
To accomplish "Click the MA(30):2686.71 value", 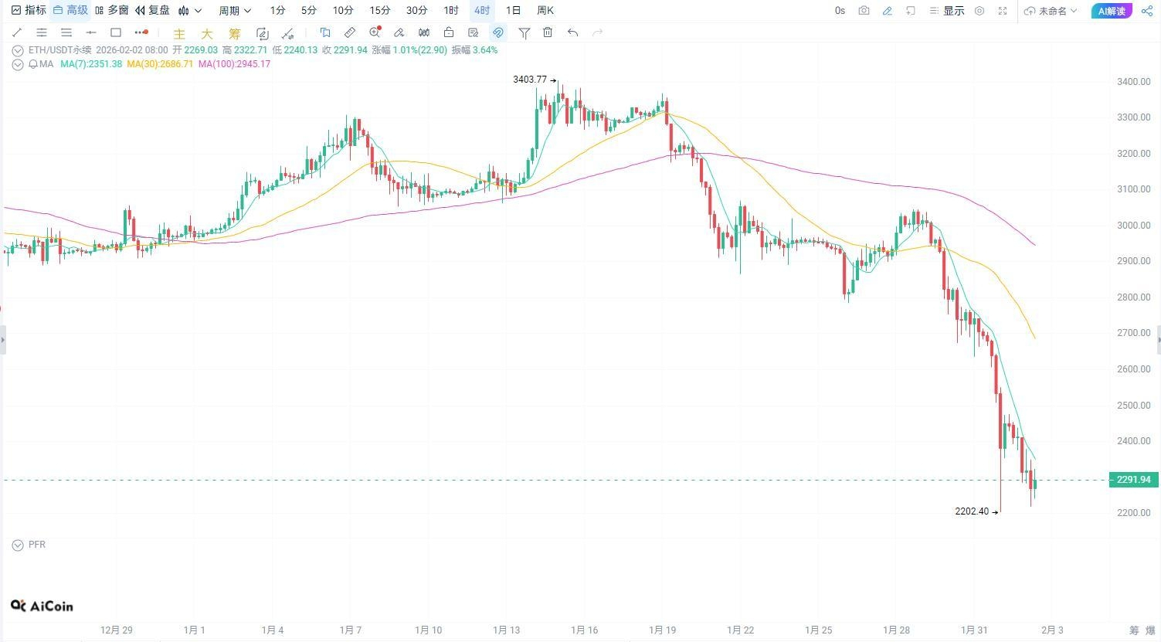I will coord(160,64).
